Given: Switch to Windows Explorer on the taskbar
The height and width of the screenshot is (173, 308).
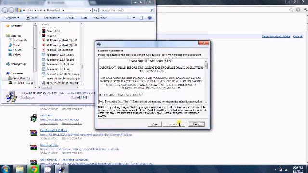Looking at the screenshot, I should point(20,169).
